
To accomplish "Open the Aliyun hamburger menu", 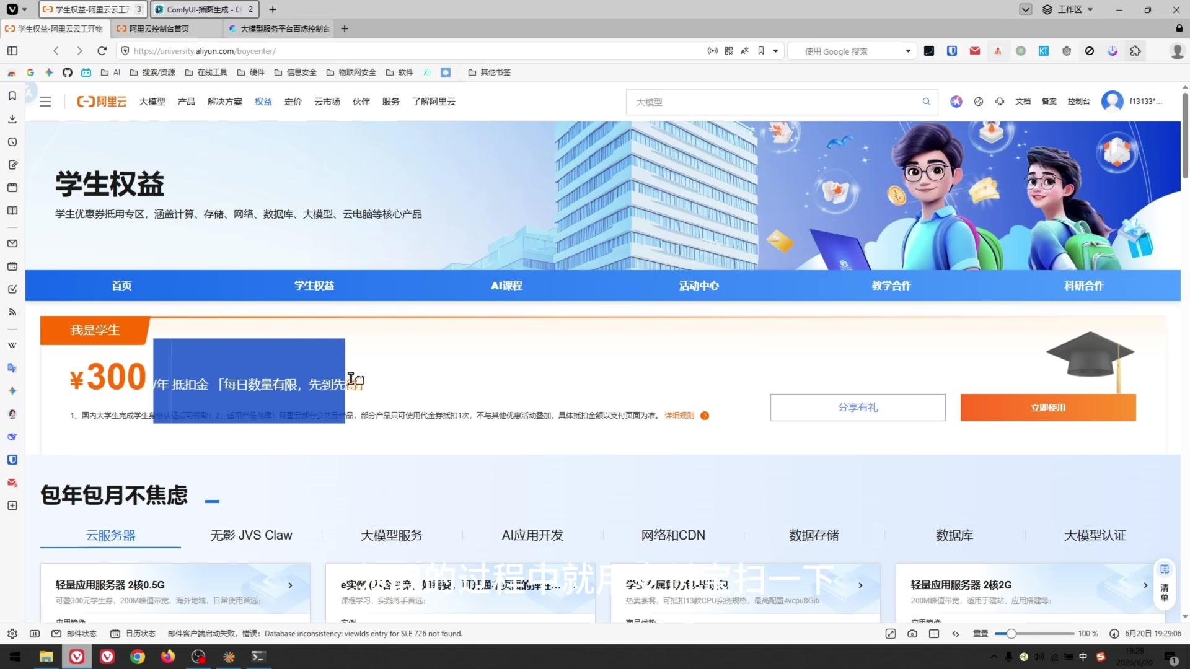I will click(x=45, y=102).
